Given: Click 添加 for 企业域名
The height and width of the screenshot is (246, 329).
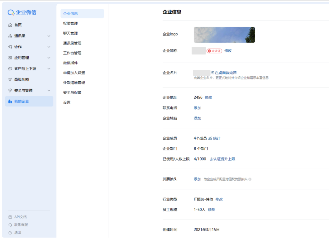Looking at the screenshot, I should click(x=197, y=118).
